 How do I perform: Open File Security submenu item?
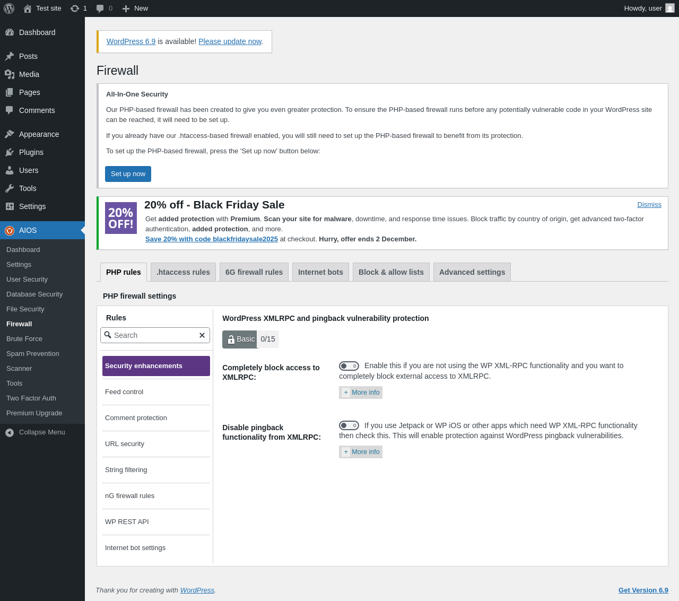coord(42,309)
